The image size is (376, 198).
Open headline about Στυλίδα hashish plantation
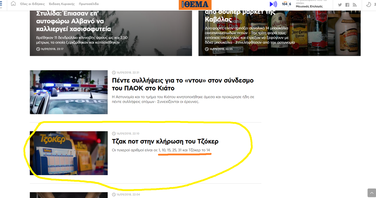click(x=74, y=21)
